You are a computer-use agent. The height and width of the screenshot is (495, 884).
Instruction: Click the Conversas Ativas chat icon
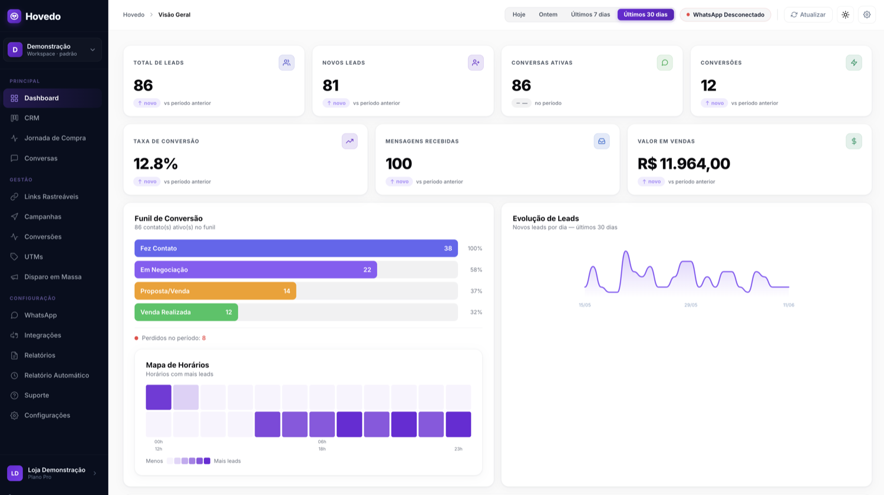click(x=665, y=62)
